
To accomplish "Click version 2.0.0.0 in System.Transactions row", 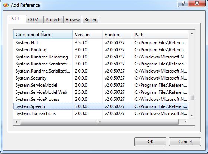I will point(81,113).
